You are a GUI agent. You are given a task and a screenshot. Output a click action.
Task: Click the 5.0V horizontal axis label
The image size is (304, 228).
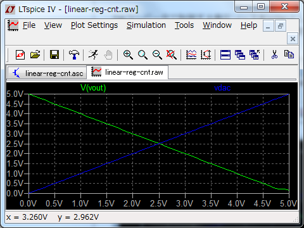tap(288, 204)
